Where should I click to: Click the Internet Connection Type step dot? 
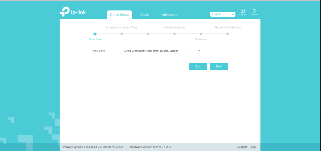121,34
